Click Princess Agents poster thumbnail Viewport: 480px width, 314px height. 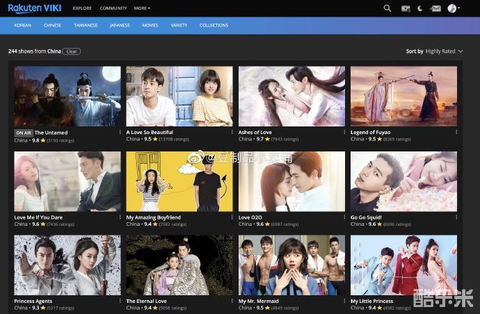(67, 265)
